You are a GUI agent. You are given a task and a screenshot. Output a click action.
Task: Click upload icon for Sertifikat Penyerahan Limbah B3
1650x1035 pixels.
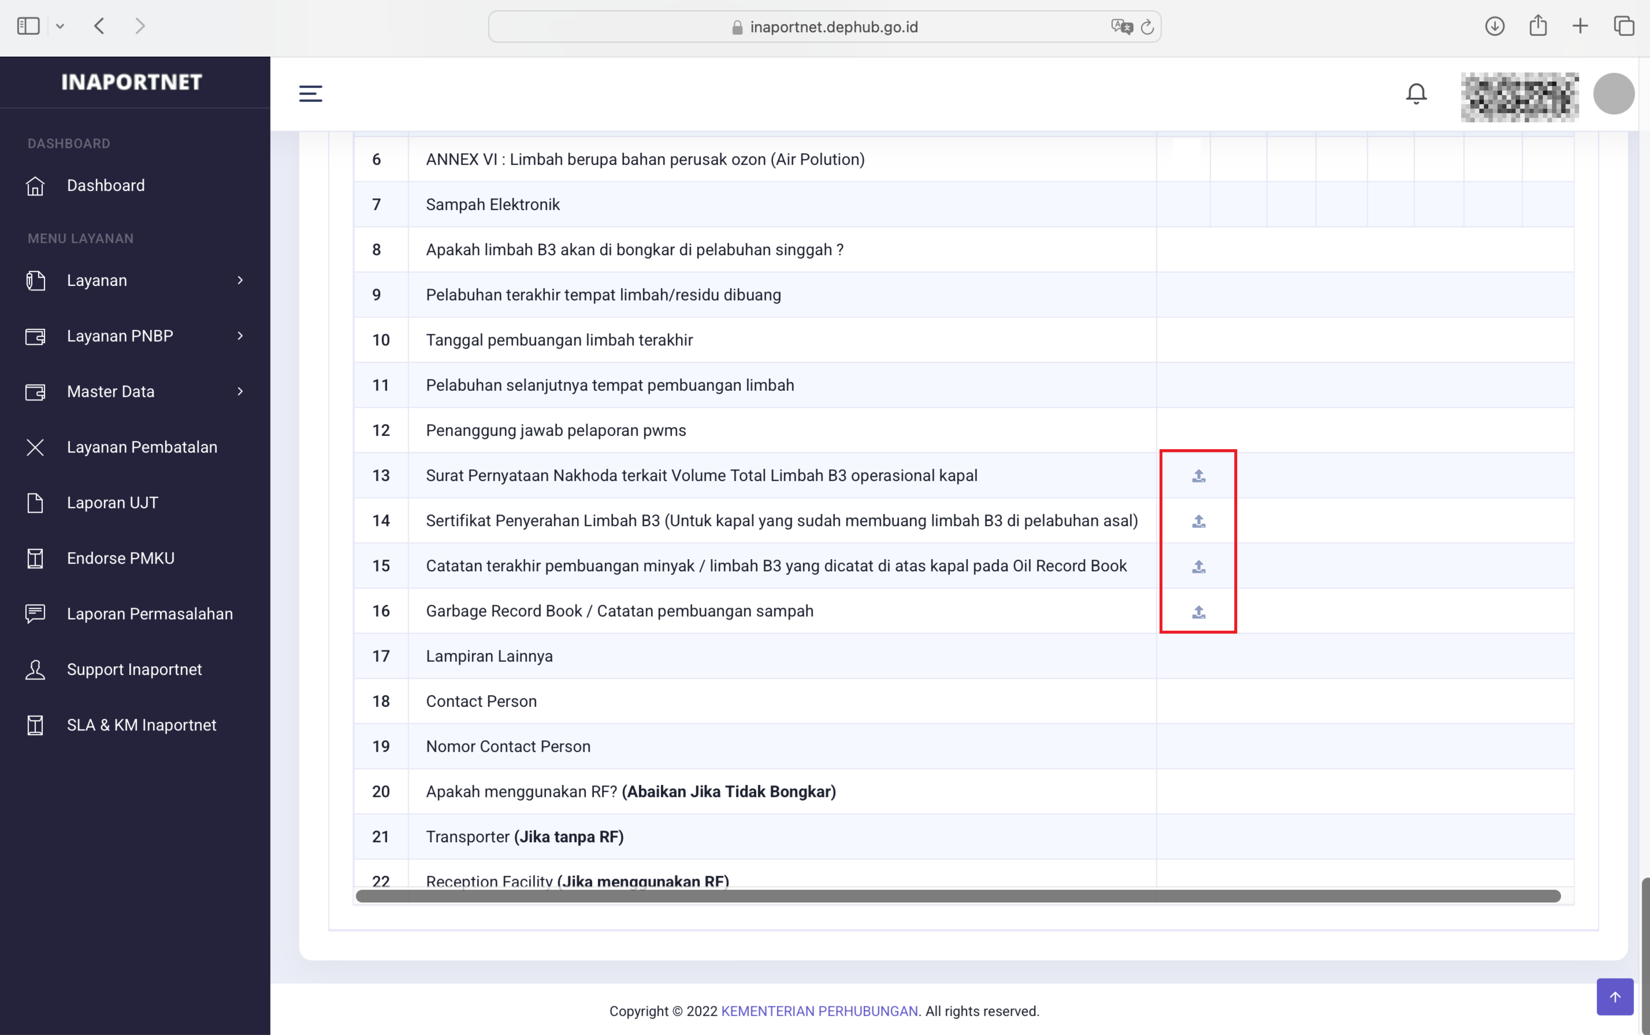(1198, 521)
